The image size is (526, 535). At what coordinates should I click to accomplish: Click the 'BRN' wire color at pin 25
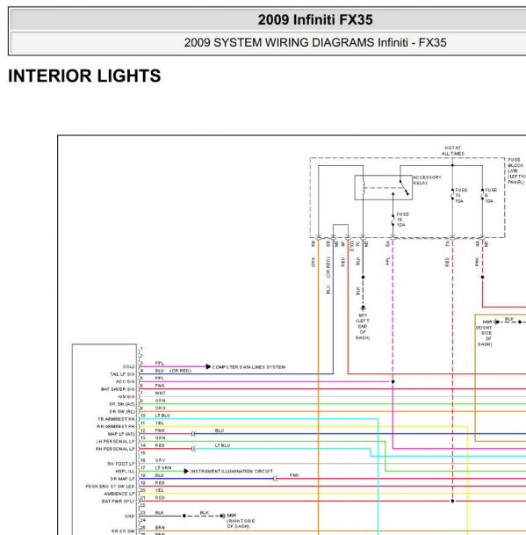point(160,527)
